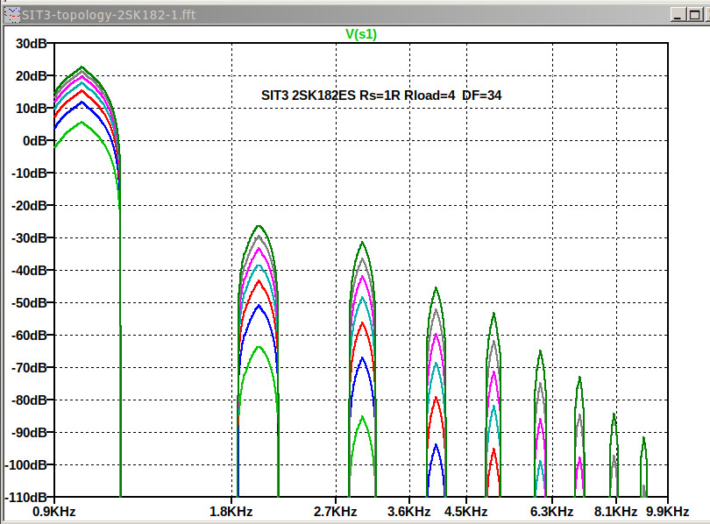Click the -90dB axis label
The height and width of the screenshot is (524, 710).
pyautogui.click(x=30, y=433)
